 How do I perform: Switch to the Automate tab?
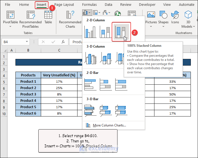(186, 4)
